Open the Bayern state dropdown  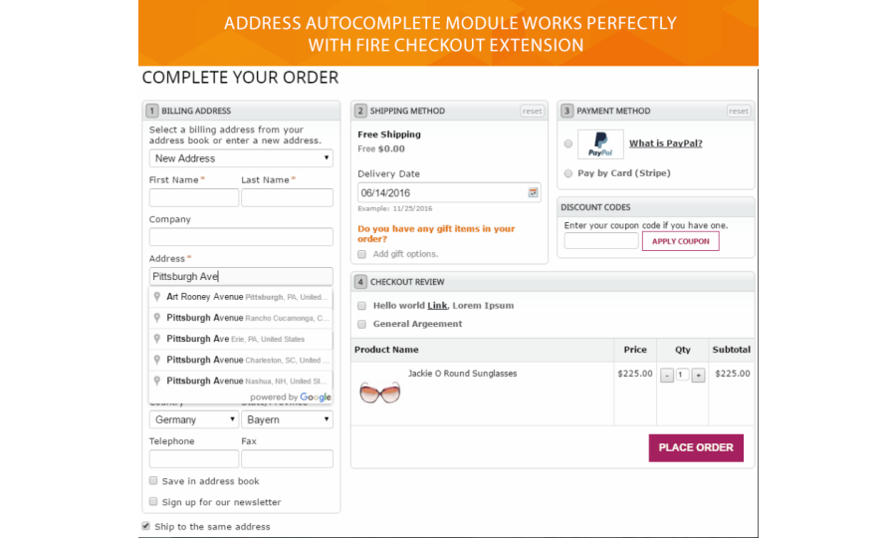287,419
